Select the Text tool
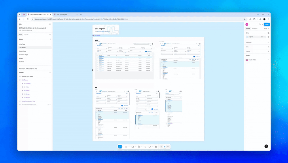The image size is (288, 163). pyautogui.click(x=145, y=147)
